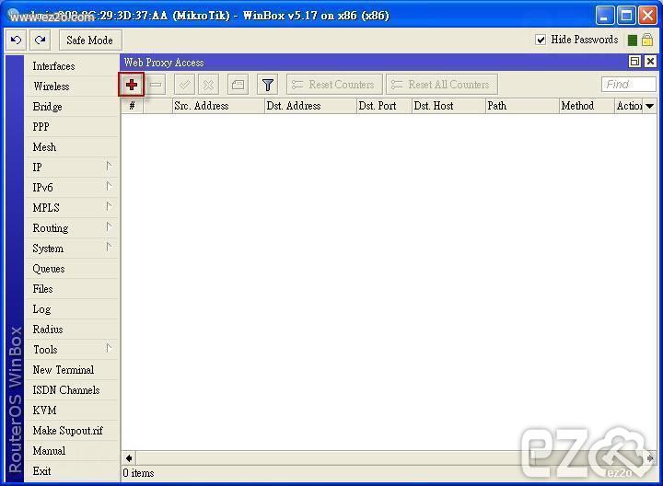
Task: Enable rule using checkmark icon
Action: pos(184,85)
